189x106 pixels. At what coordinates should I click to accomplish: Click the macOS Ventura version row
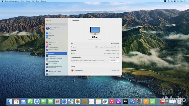[x=95, y=70]
